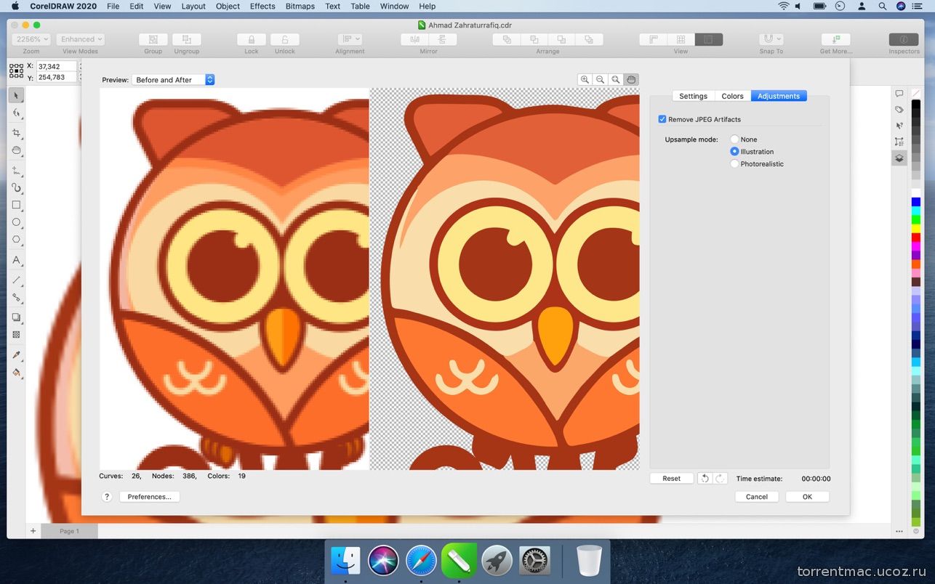Pick the red swatch in color palette
Image resolution: width=935 pixels, height=584 pixels.
pyautogui.click(x=916, y=238)
